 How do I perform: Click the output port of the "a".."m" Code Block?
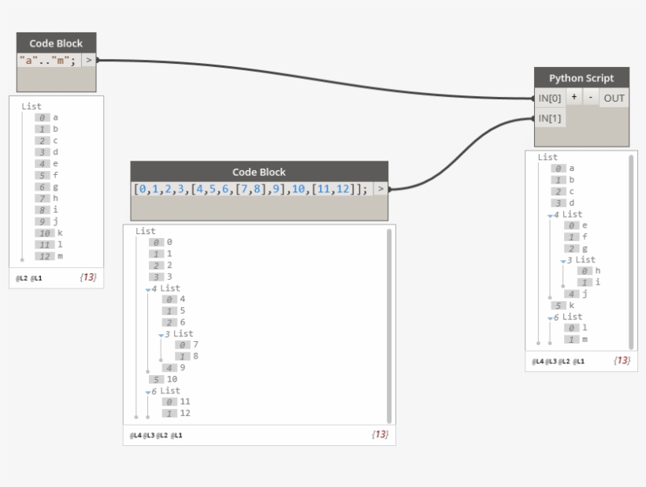click(89, 58)
